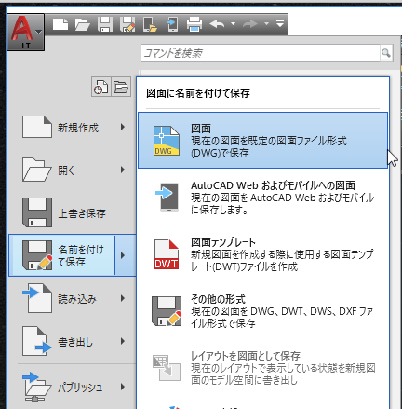
Task: Select 新規作成 menu item
Action: point(73,127)
